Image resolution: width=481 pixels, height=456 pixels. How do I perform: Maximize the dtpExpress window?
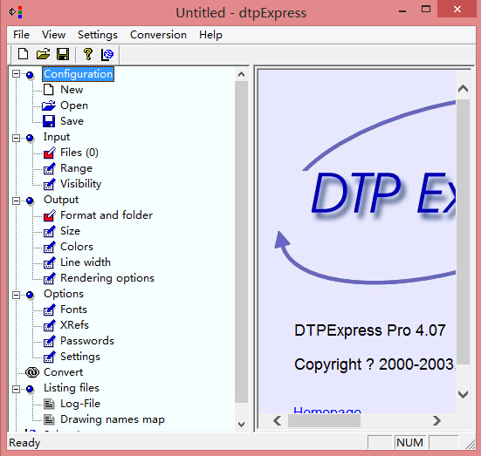[x=426, y=10]
